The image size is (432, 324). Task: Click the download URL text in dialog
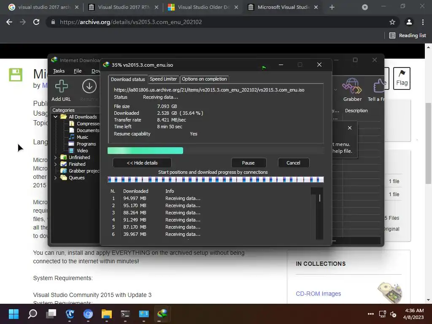point(209,90)
